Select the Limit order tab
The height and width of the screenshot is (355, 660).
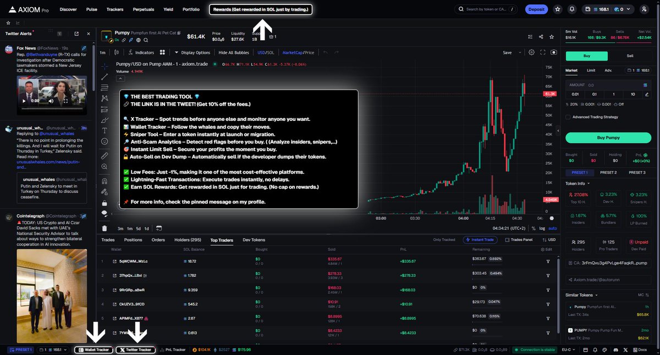(x=591, y=70)
